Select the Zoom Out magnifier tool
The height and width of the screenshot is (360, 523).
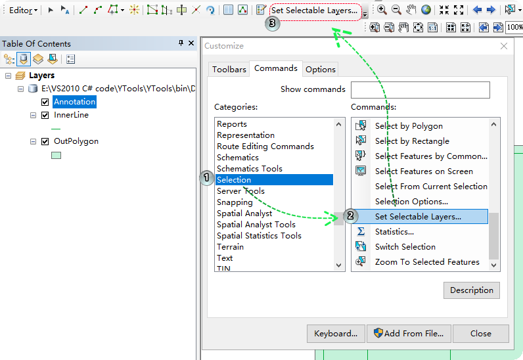click(396, 10)
